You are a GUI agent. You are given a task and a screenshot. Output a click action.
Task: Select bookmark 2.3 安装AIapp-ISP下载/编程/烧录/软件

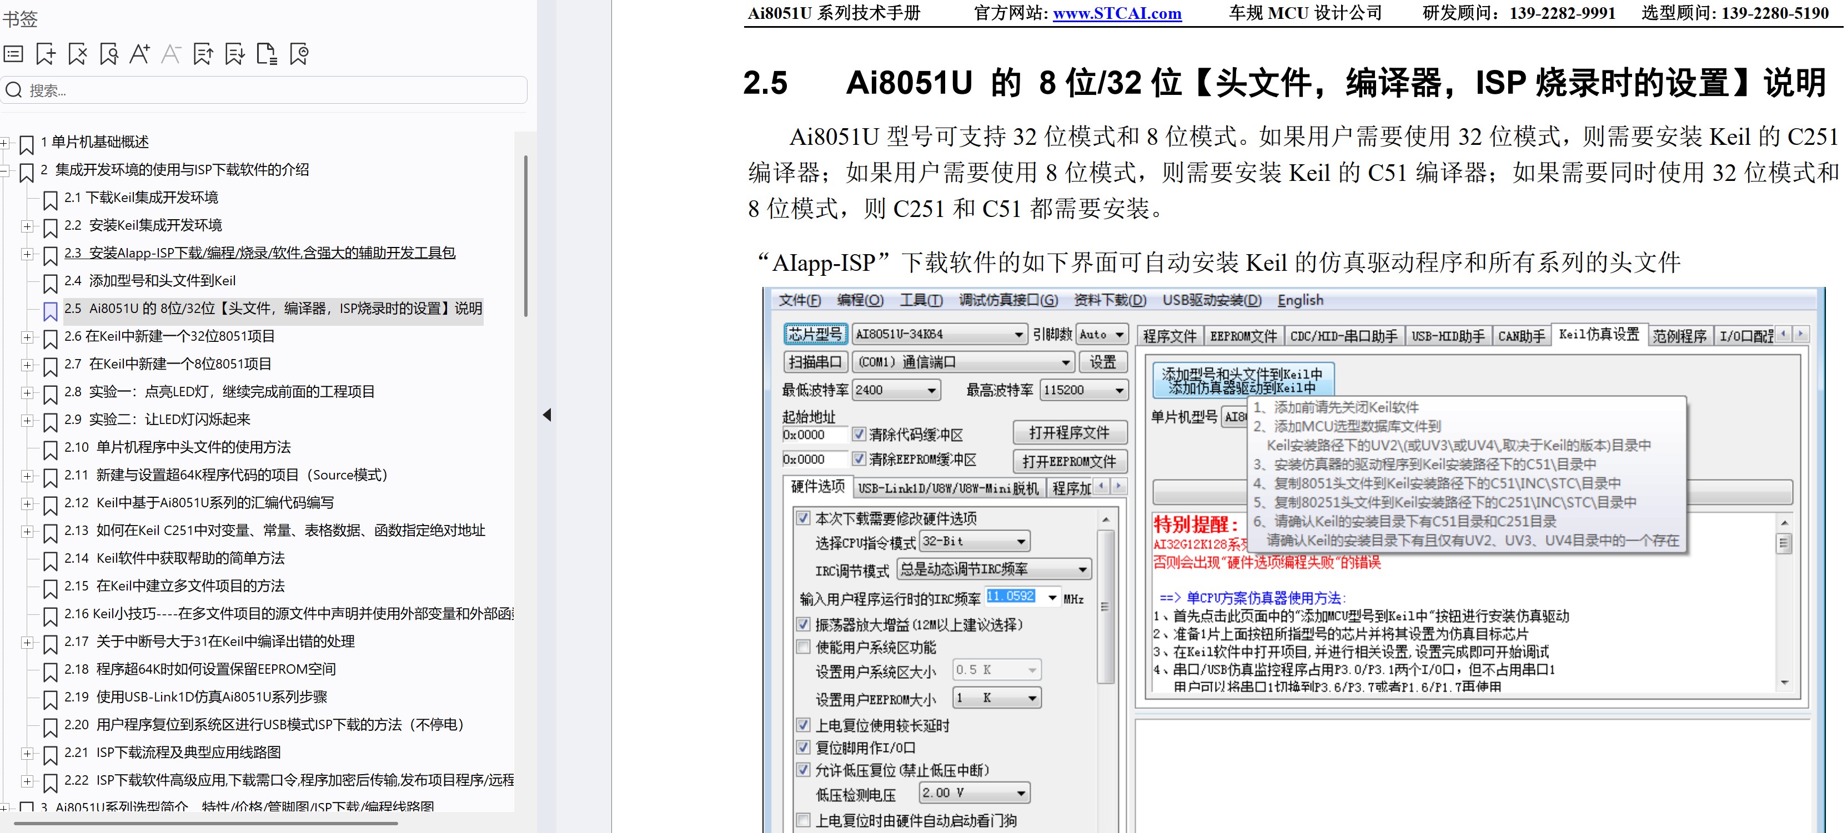pyautogui.click(x=259, y=253)
